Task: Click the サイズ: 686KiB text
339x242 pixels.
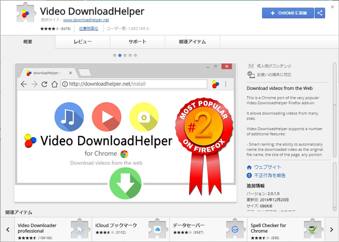Action: pos(259,206)
